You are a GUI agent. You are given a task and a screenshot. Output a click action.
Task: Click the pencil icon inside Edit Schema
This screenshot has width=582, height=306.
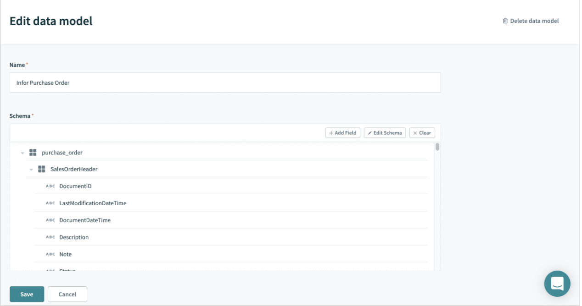click(369, 132)
